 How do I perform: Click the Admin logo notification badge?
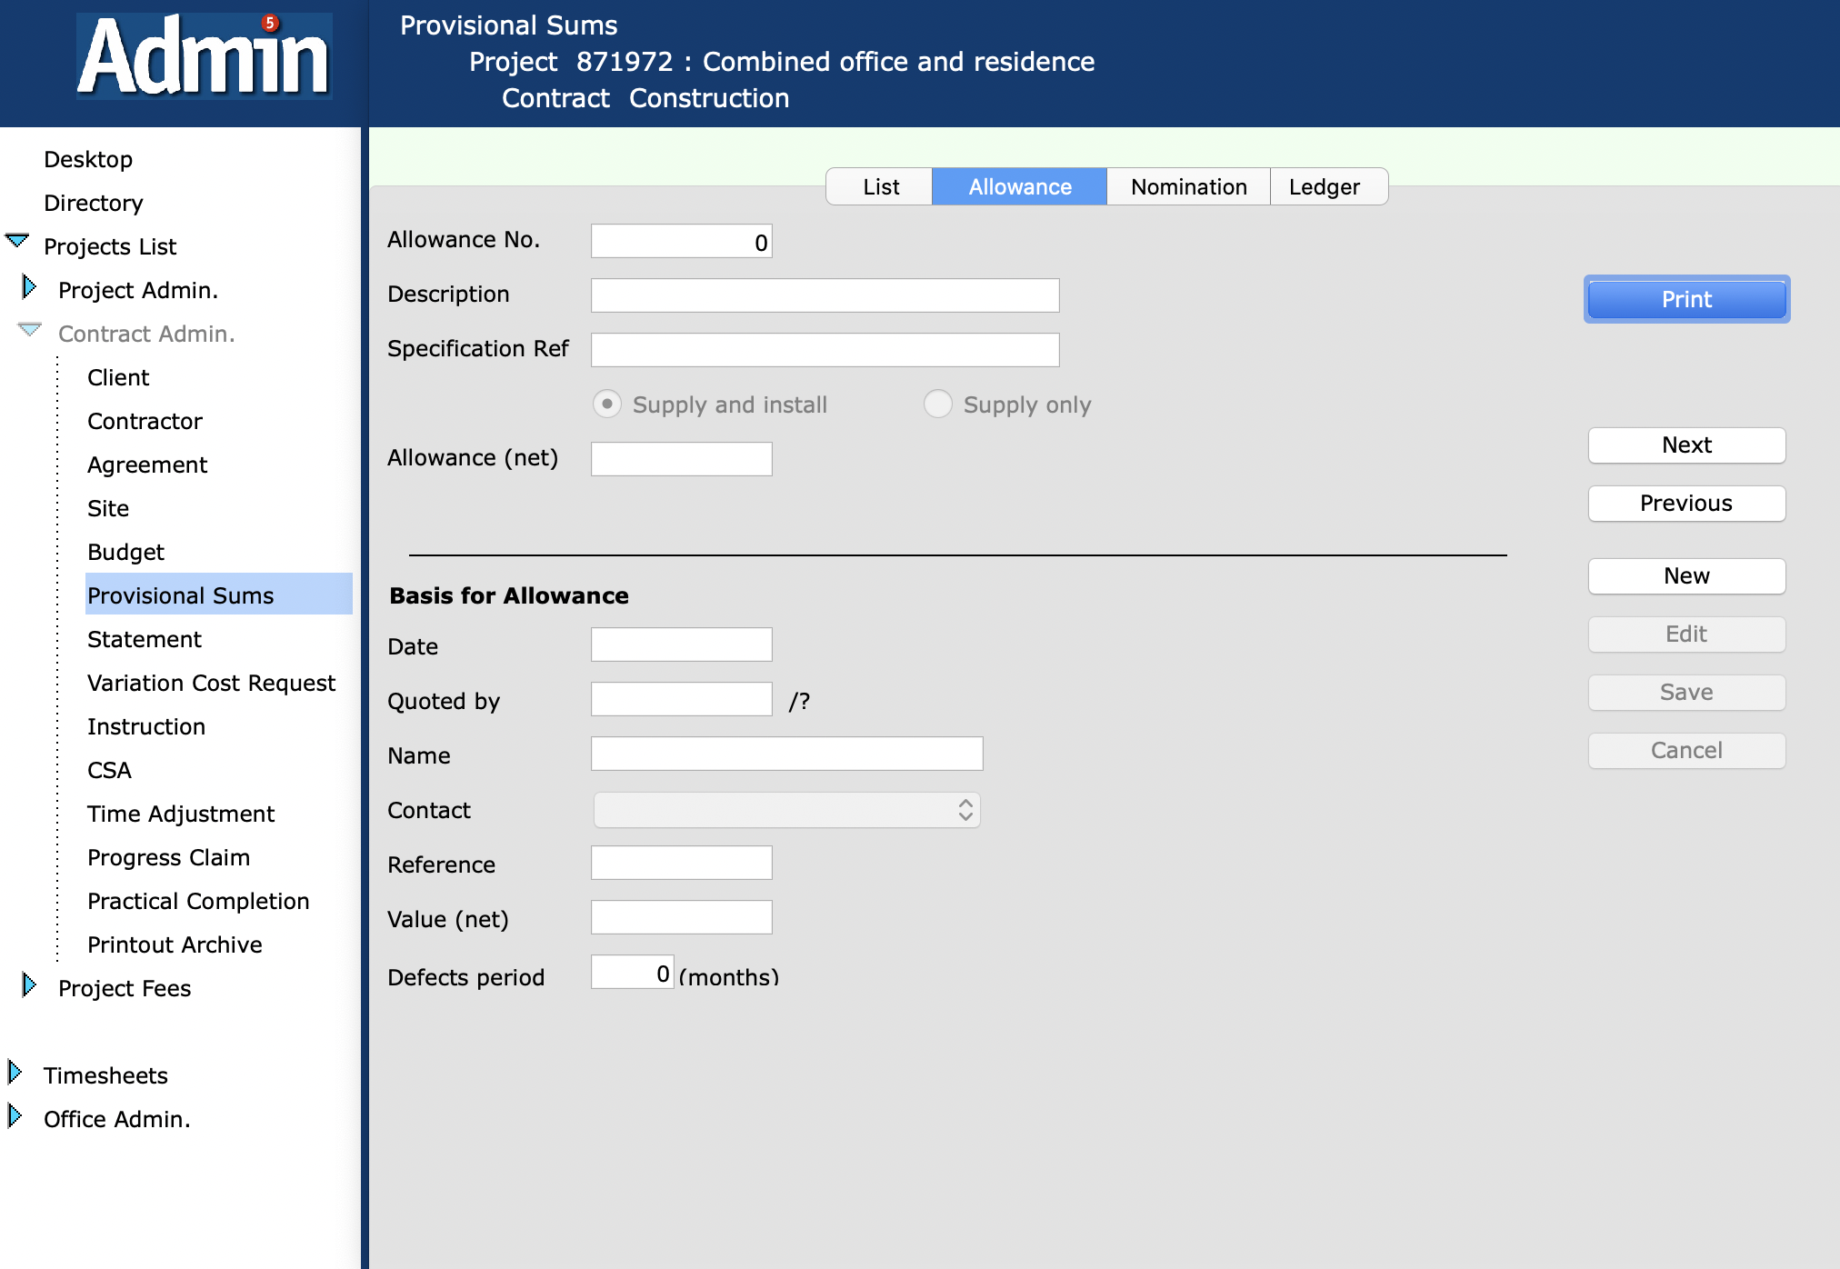[x=270, y=23]
